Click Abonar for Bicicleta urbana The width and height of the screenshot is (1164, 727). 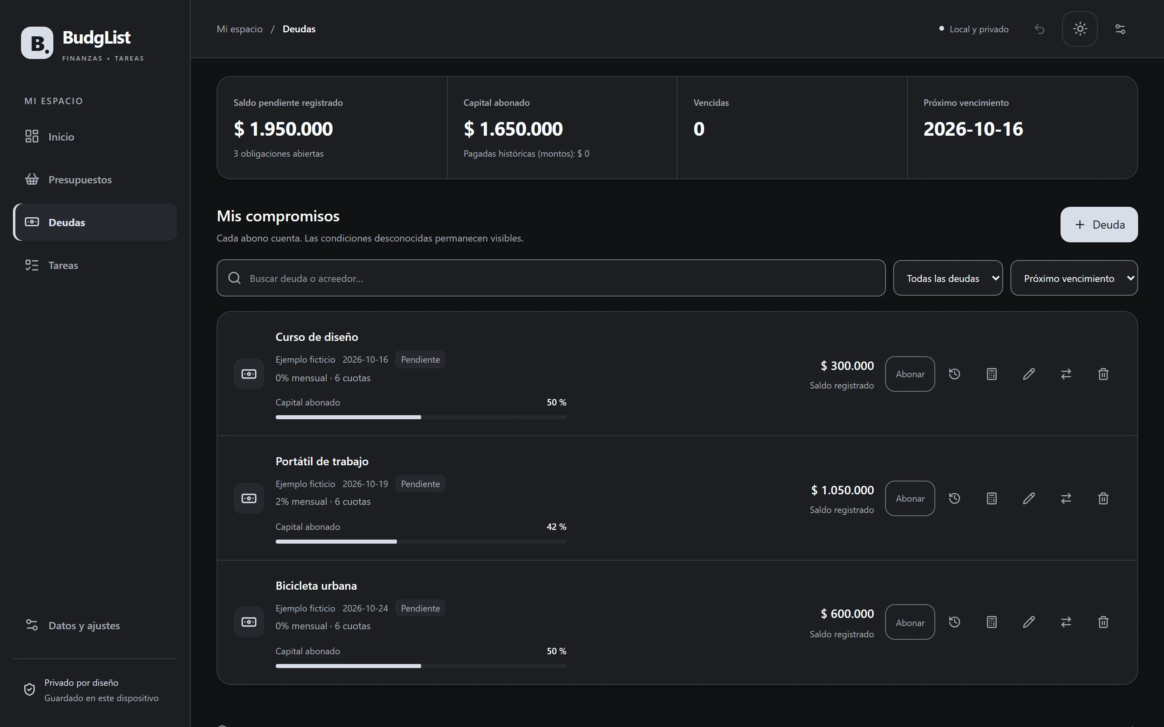tap(909, 622)
